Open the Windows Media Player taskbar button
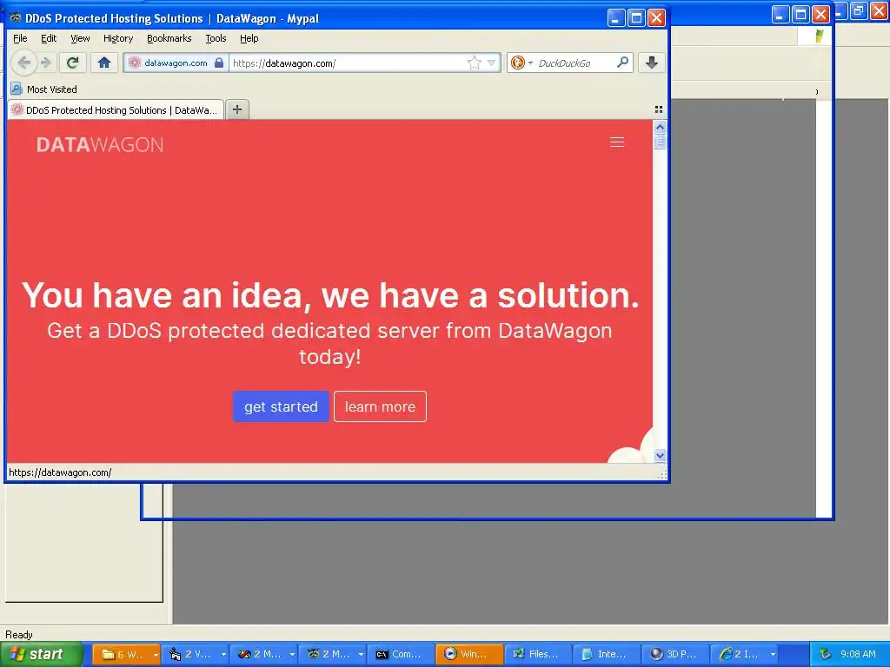 point(469,654)
